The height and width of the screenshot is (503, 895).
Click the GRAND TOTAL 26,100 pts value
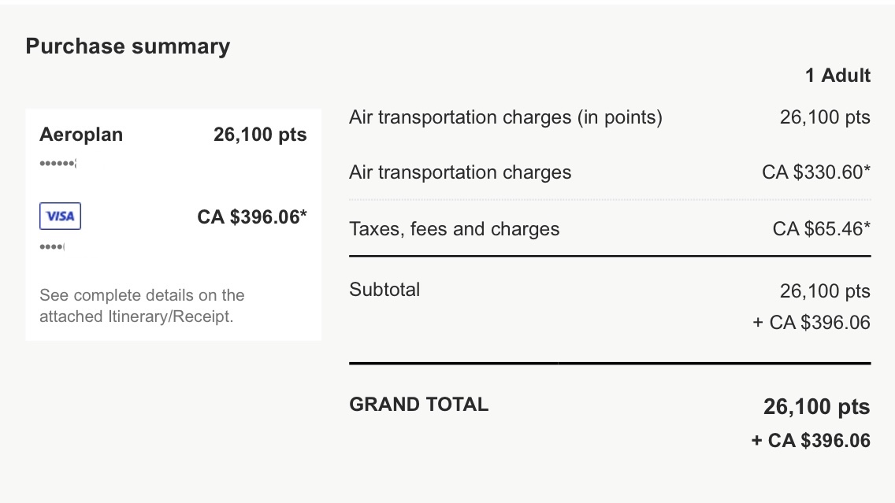(815, 407)
